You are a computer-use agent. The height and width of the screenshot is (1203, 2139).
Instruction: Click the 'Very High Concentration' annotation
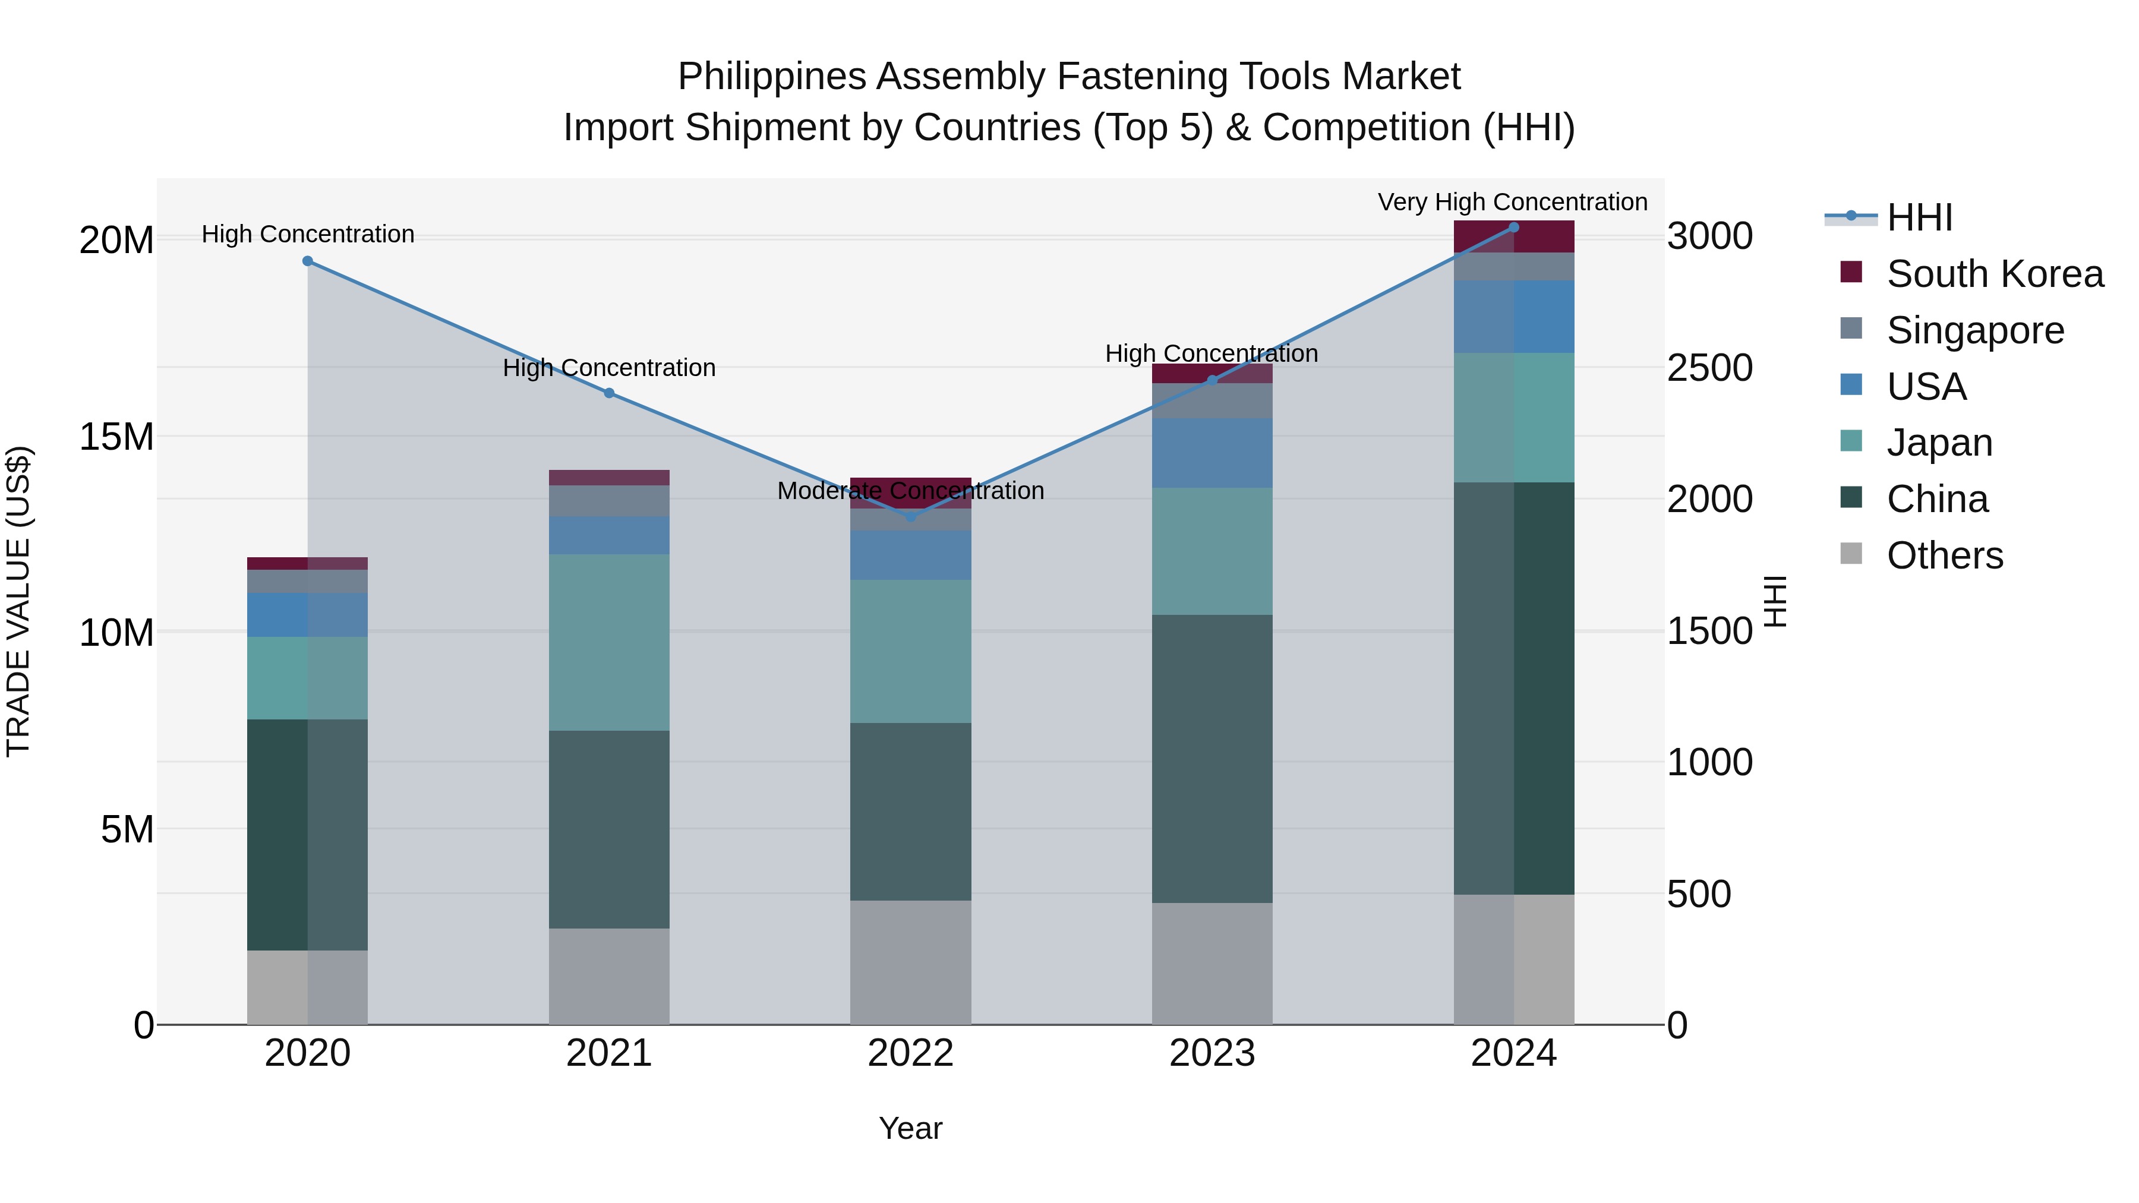pyautogui.click(x=1513, y=202)
